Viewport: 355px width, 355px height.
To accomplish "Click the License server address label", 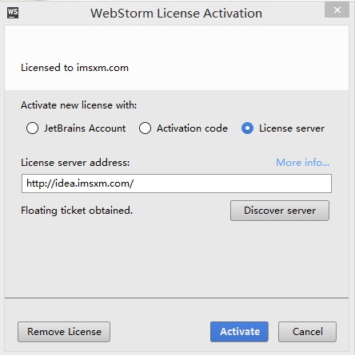I will pos(75,162).
